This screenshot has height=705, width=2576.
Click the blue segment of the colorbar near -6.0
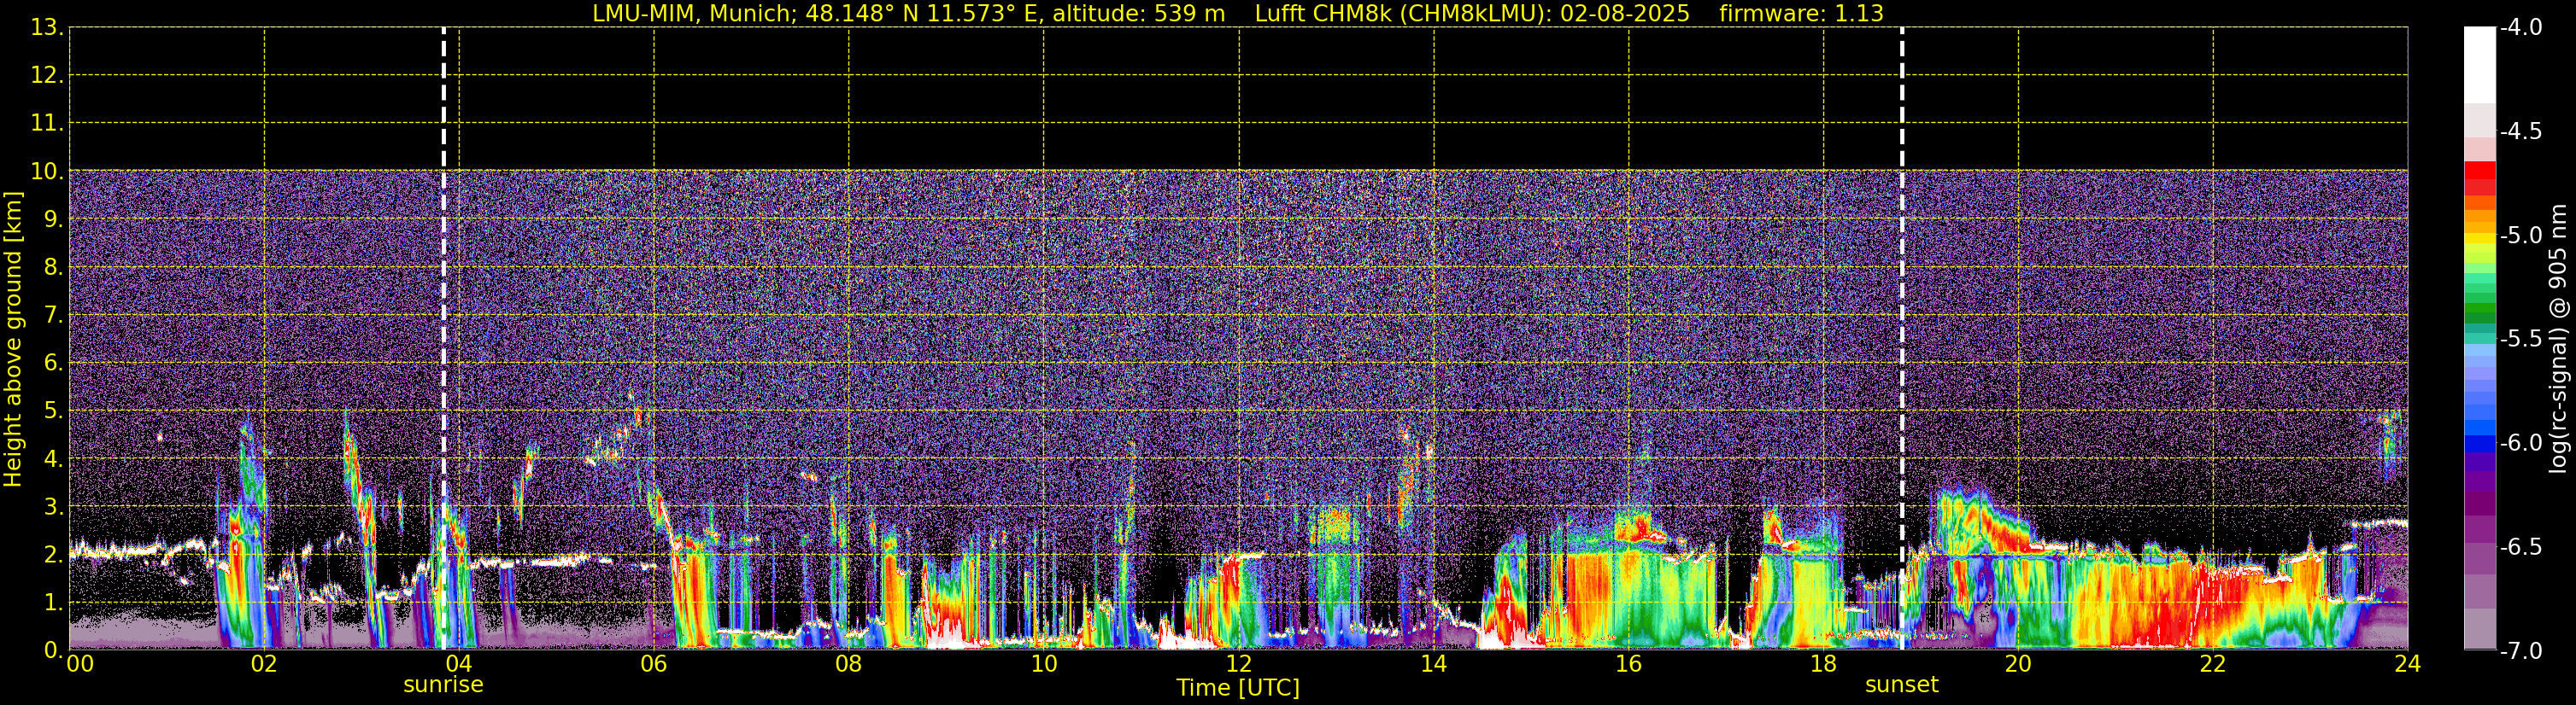(x=2480, y=443)
